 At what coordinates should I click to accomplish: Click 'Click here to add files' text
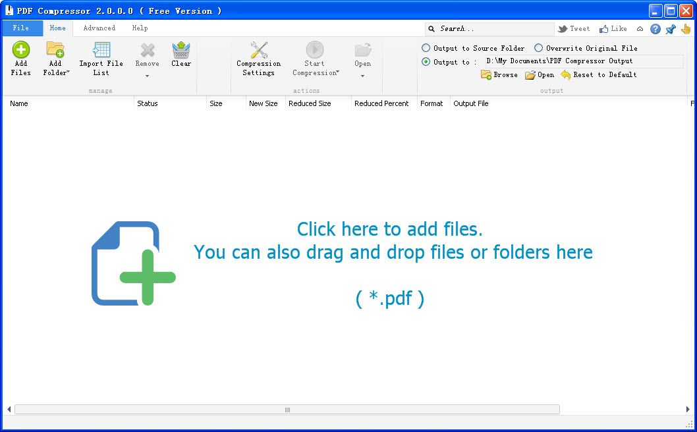tap(389, 229)
